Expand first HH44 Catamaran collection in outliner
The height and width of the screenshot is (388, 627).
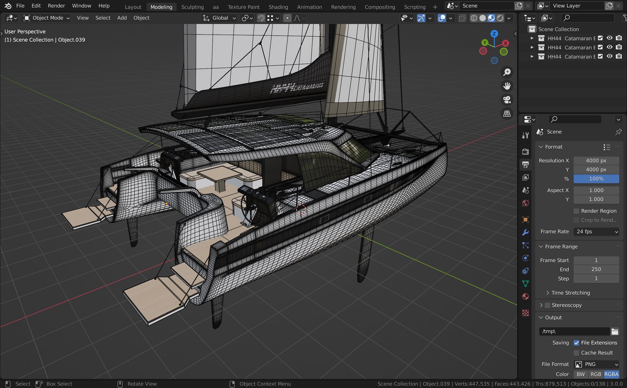coord(532,38)
